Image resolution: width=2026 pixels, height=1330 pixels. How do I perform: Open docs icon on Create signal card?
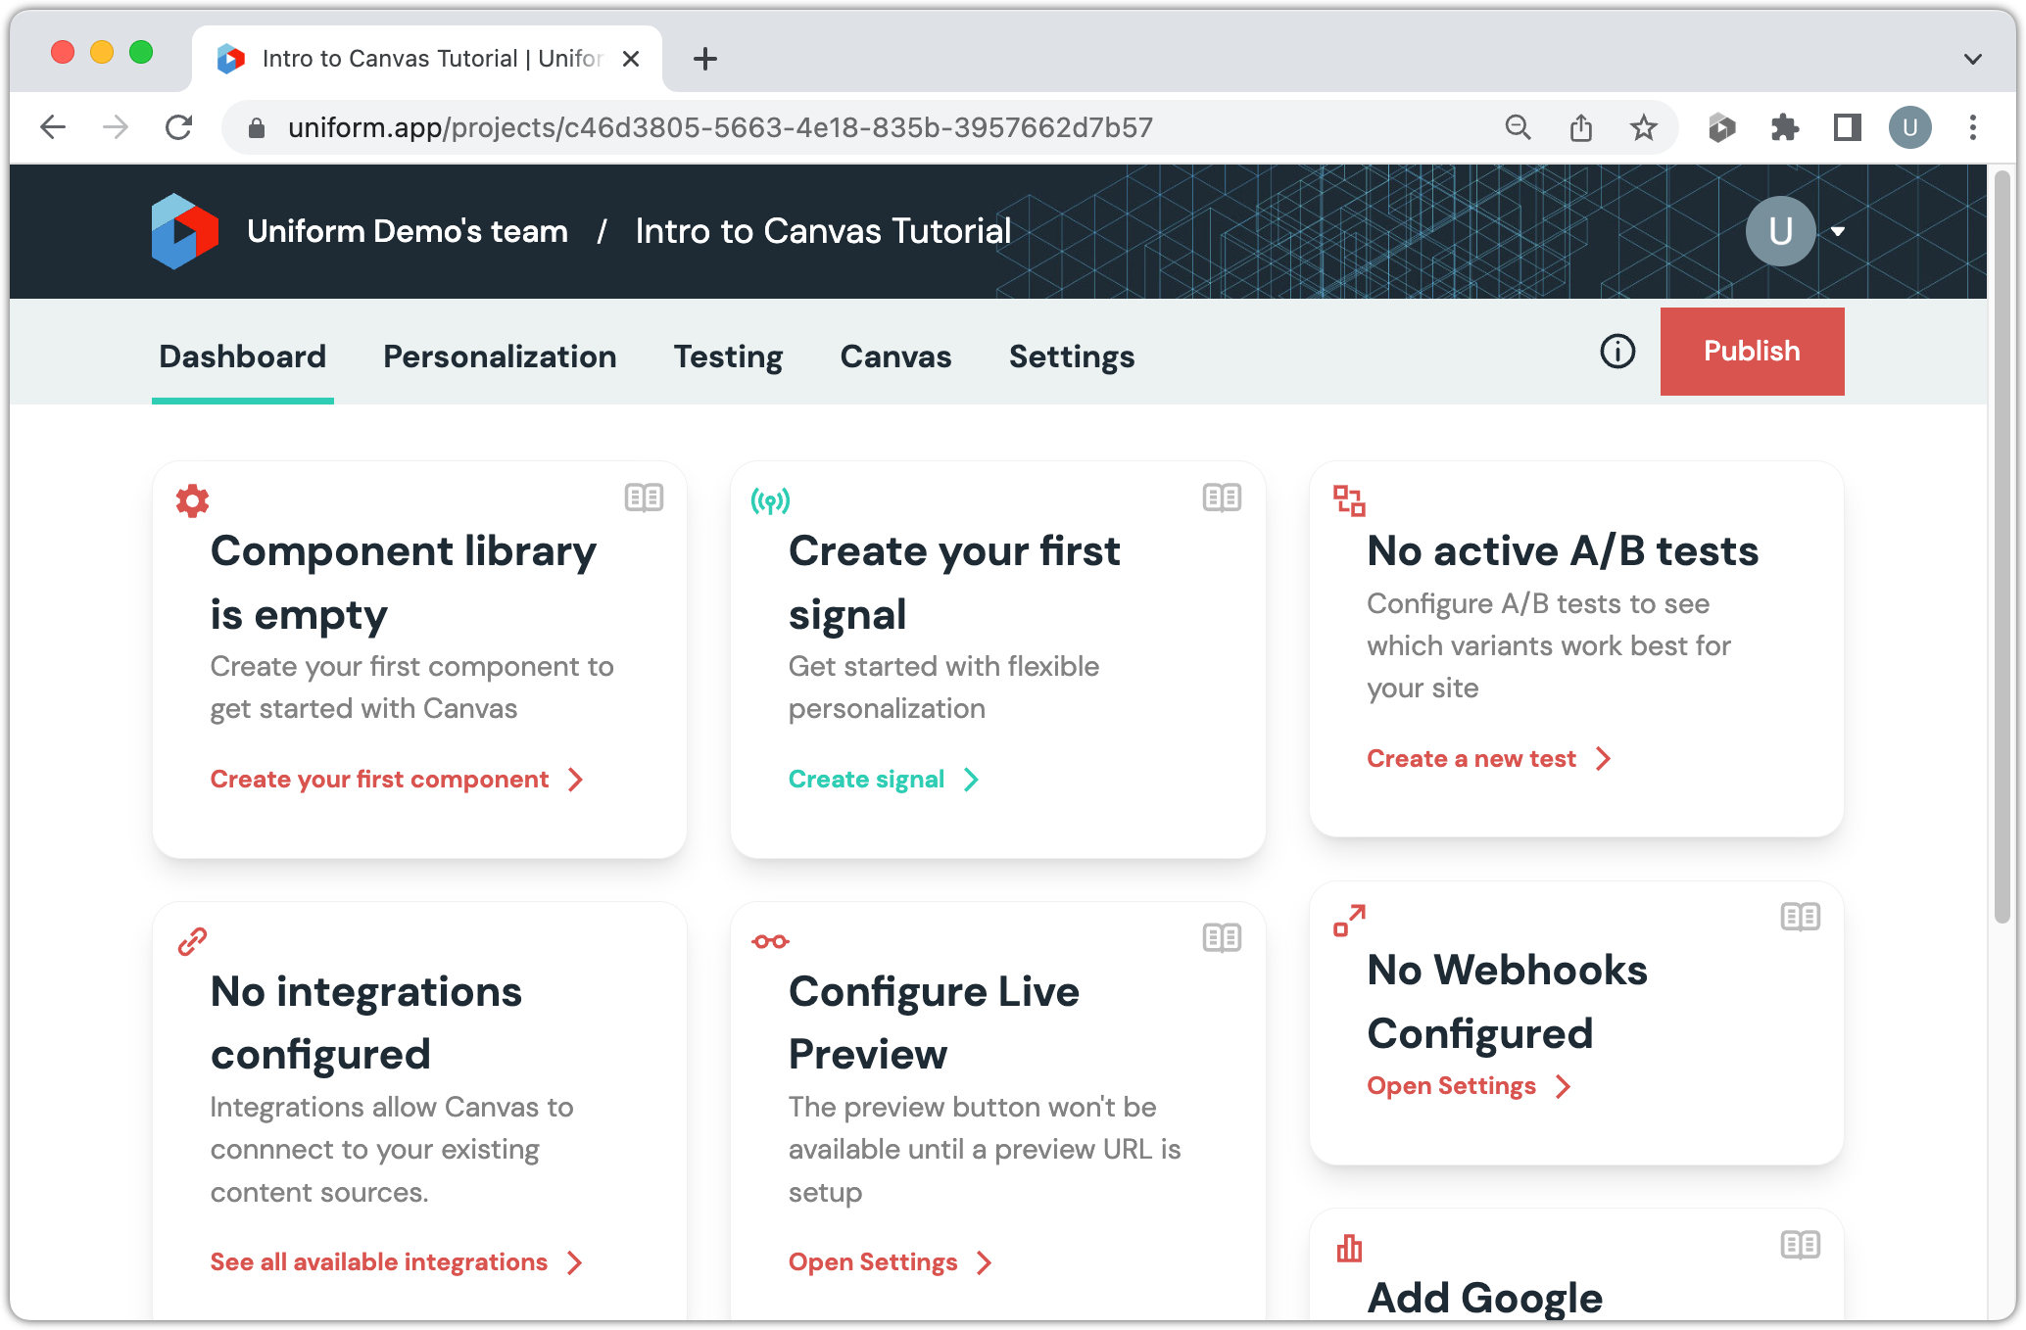(x=1222, y=499)
